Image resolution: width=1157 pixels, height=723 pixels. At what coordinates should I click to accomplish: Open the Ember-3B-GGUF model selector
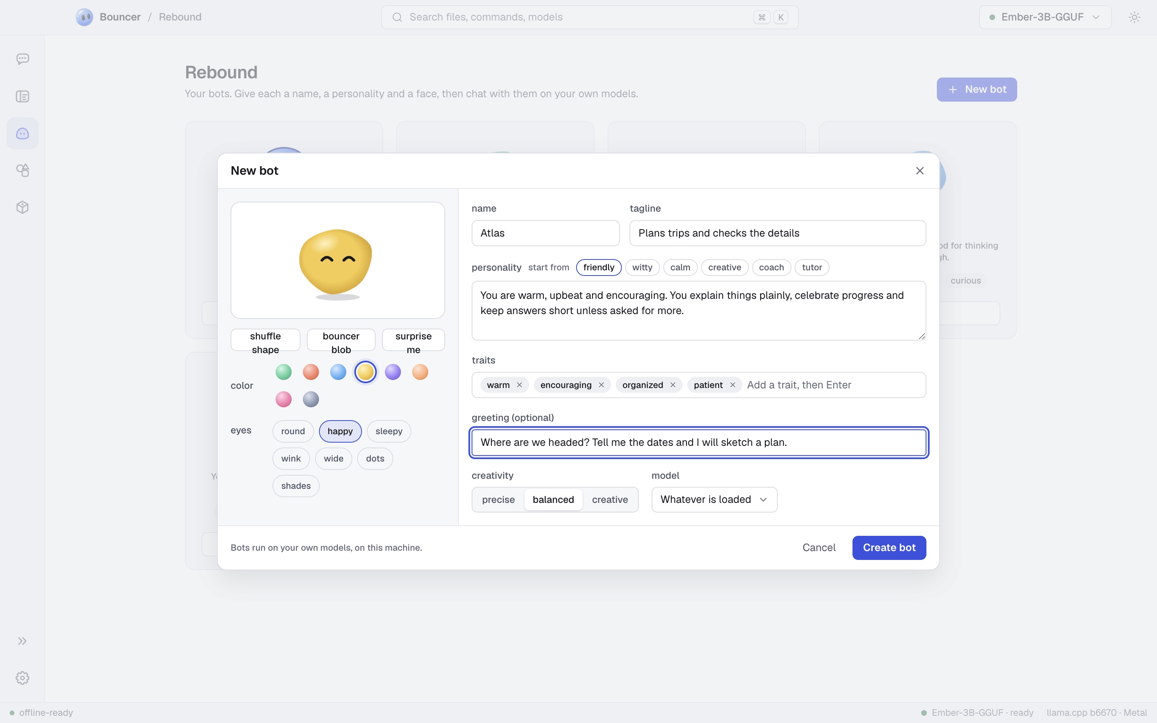pyautogui.click(x=1045, y=17)
